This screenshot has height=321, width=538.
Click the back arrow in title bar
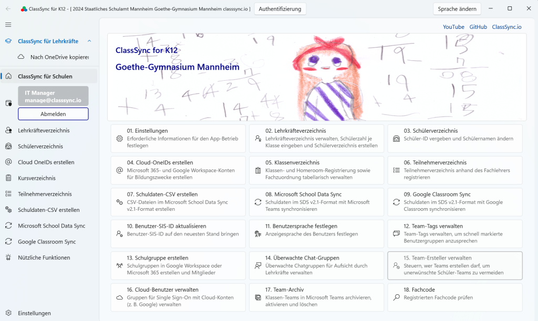[x=8, y=9]
